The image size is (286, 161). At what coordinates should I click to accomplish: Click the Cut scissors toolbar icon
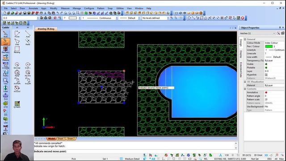click(45, 13)
